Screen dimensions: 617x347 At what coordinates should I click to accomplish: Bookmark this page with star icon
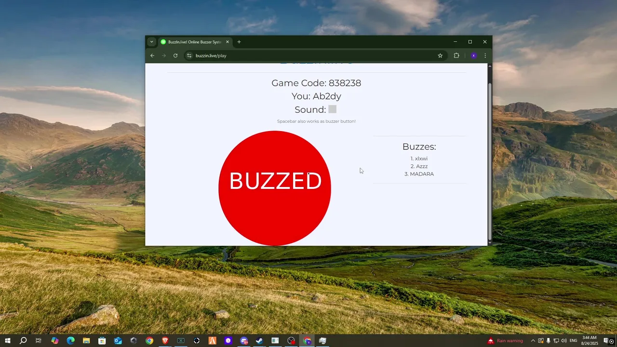(x=440, y=55)
